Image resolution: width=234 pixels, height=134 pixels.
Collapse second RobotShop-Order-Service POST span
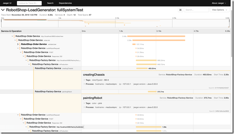(x=21, y=119)
